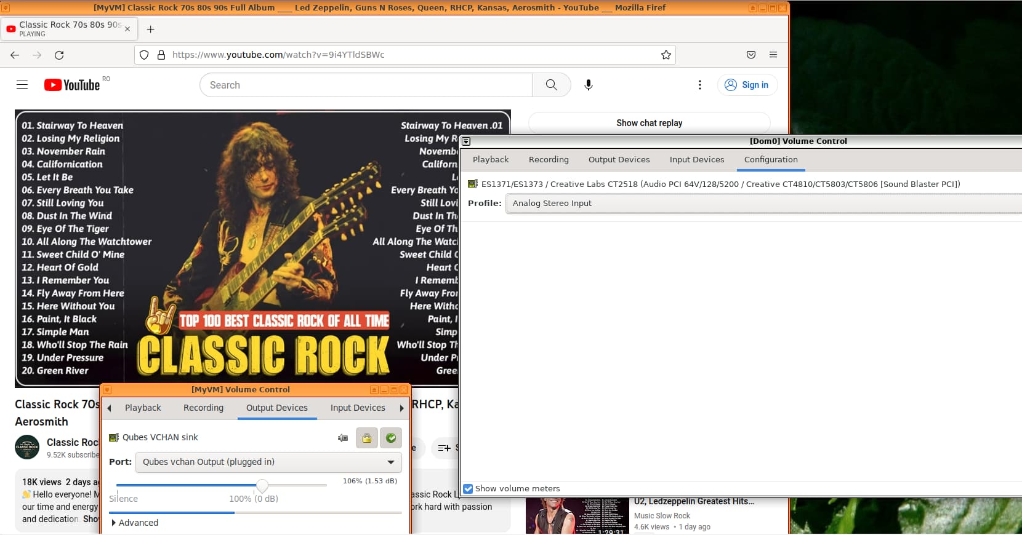Open Firefox window menu icon in title bar
Viewport: 1022px width, 535px height.
click(x=6, y=8)
